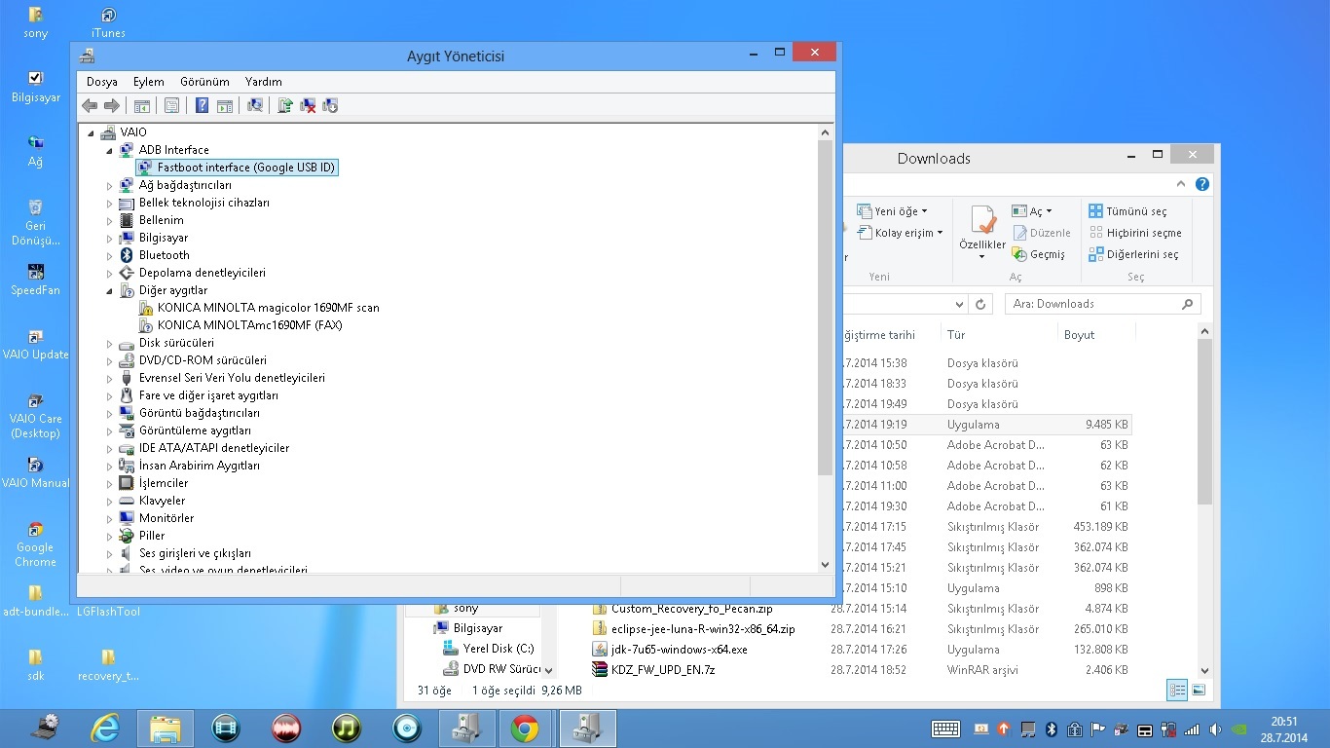Expand the Klavyeler node
The width and height of the screenshot is (1330, 748).
[110, 501]
